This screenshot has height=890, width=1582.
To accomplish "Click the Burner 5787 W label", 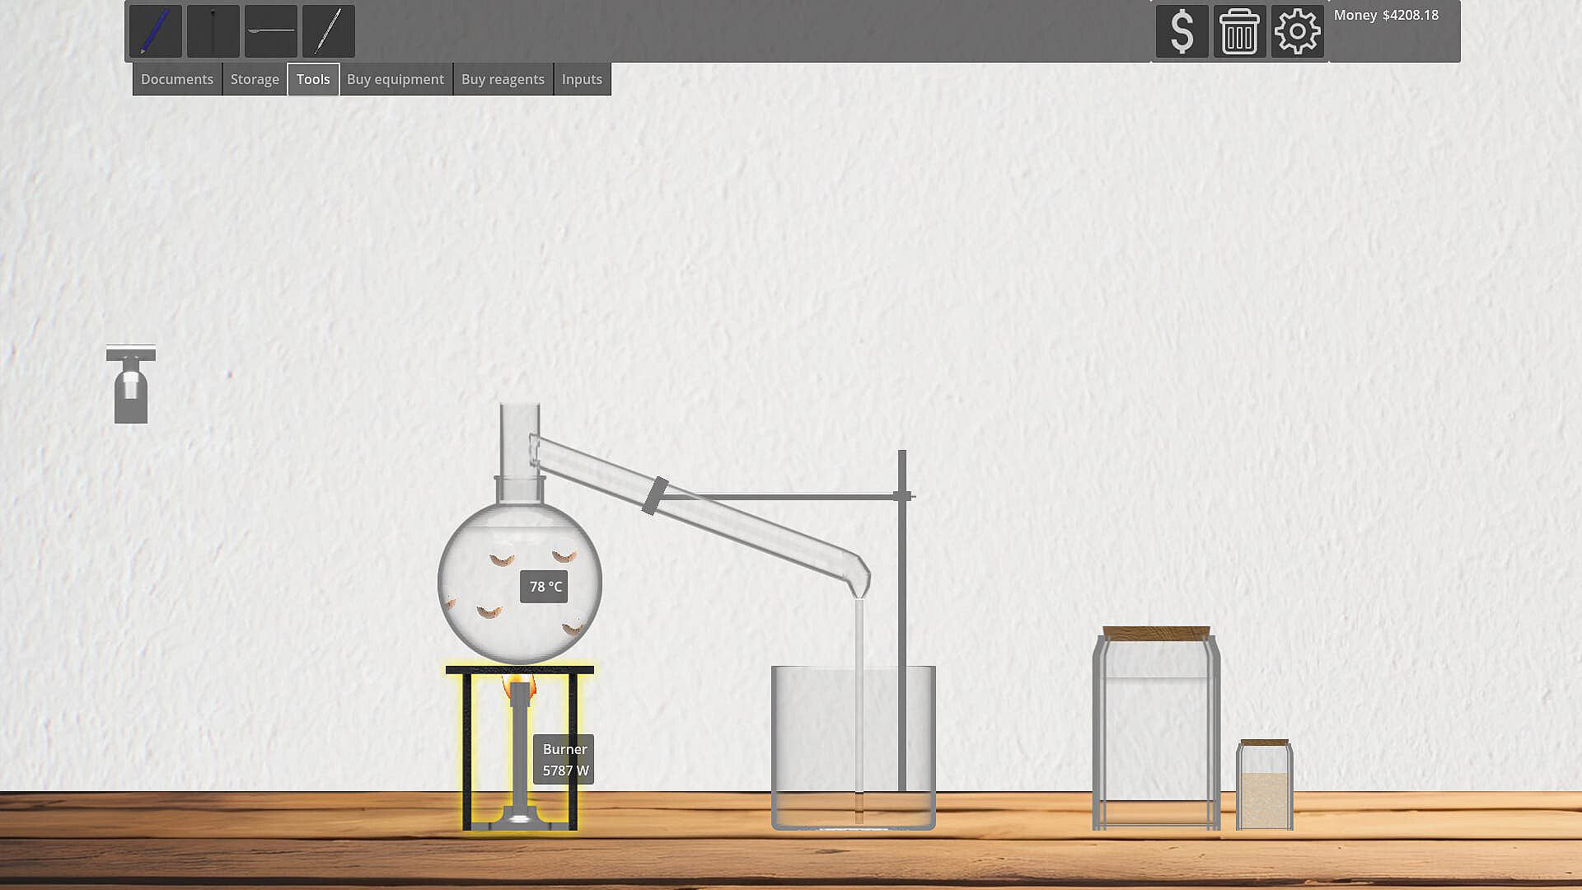I will tap(564, 759).
